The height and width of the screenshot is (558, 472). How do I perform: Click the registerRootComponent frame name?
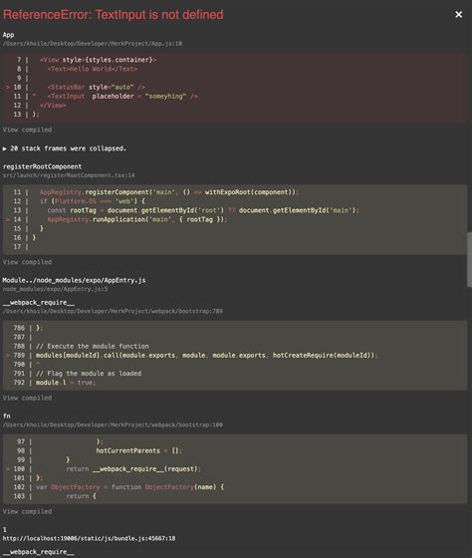[42, 166]
